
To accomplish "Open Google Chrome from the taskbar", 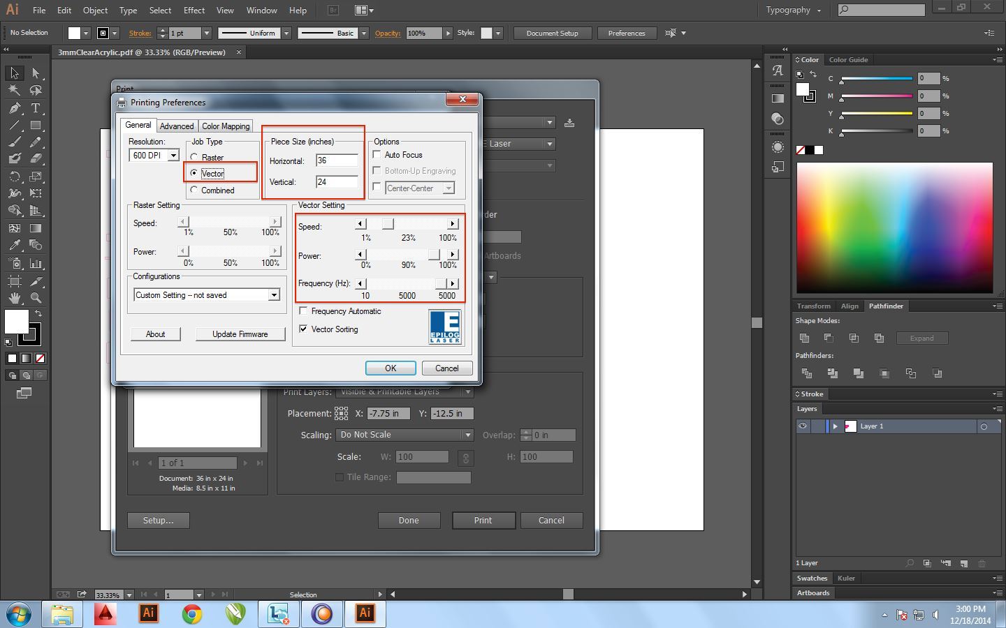I will [192, 614].
